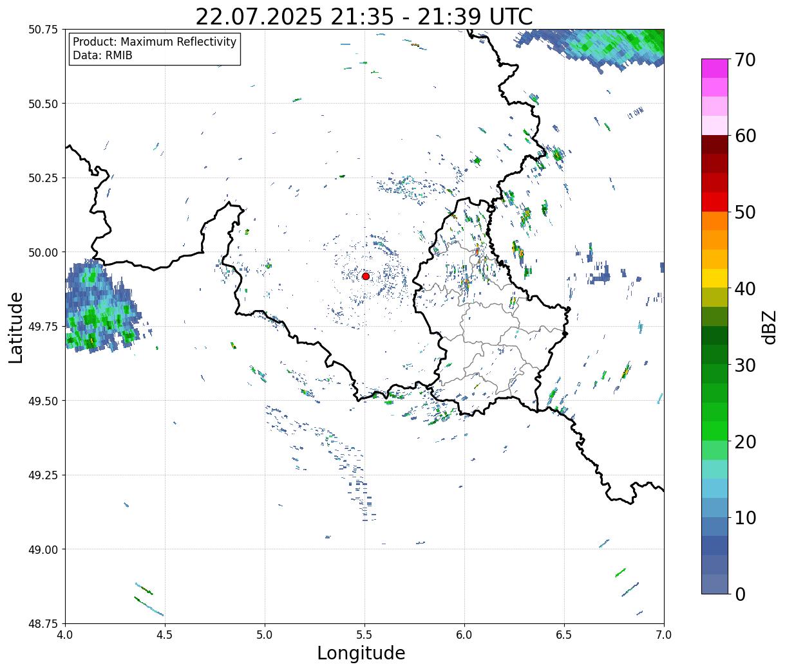Click the colorbar tick label 20

pos(745,442)
